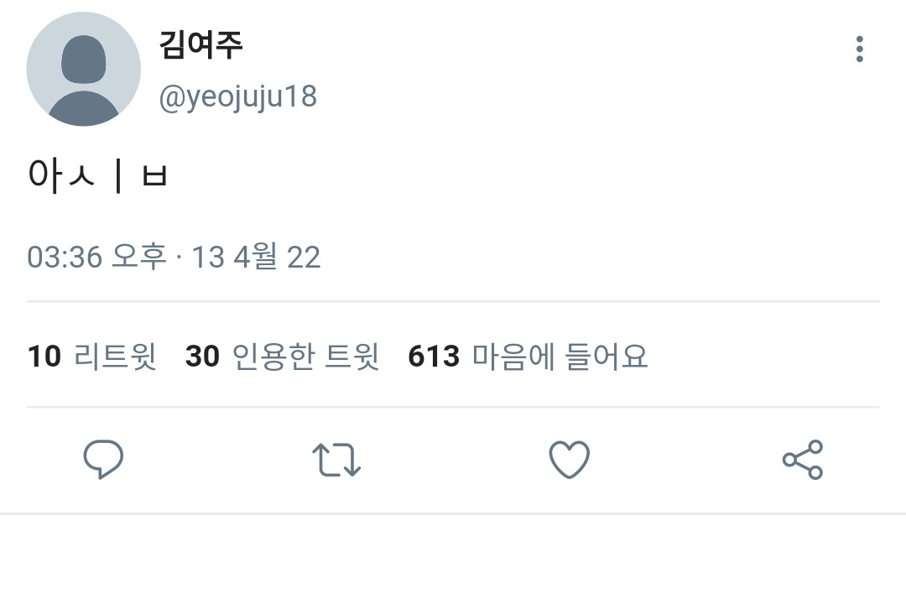Screen dimensions: 906x599
Task: Show quote tweets via 인용한 트윗
Action: pos(305,357)
